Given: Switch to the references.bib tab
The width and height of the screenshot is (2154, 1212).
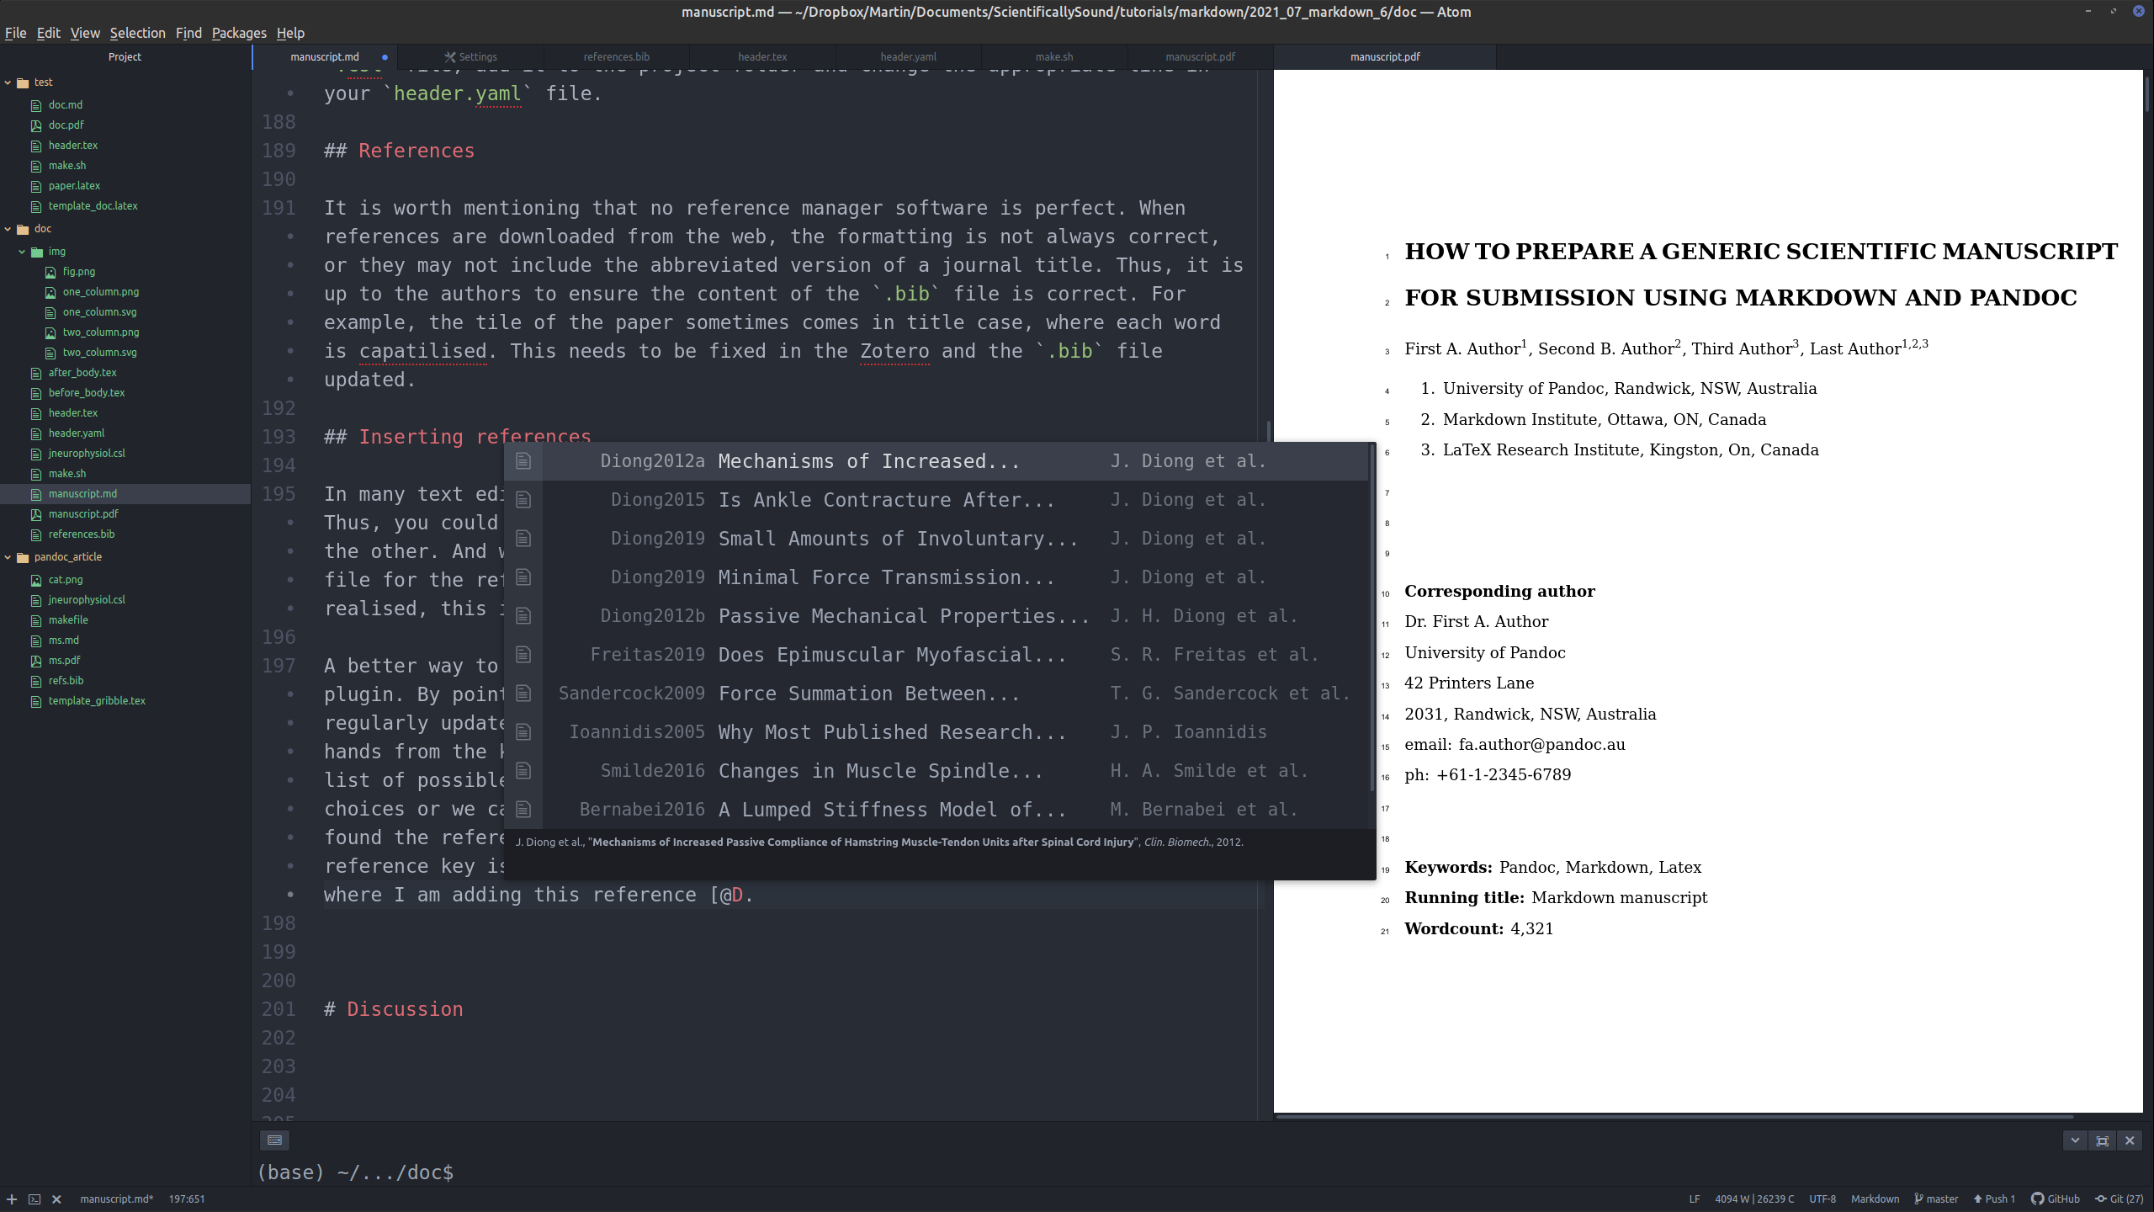Looking at the screenshot, I should pos(616,57).
